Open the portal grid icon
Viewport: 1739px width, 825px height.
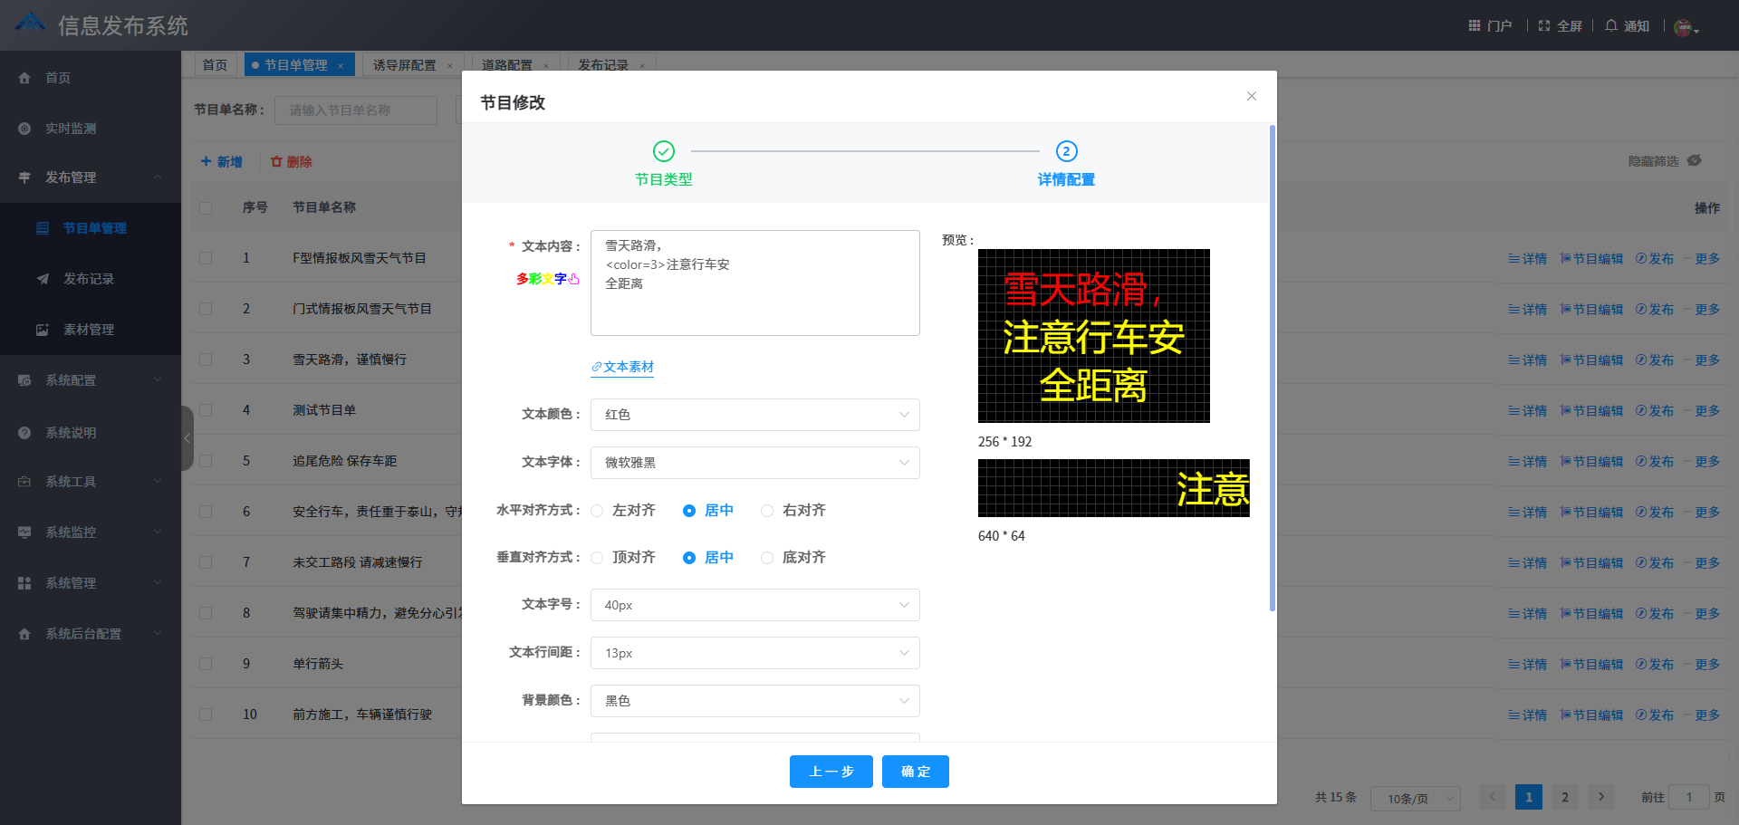(x=1475, y=25)
